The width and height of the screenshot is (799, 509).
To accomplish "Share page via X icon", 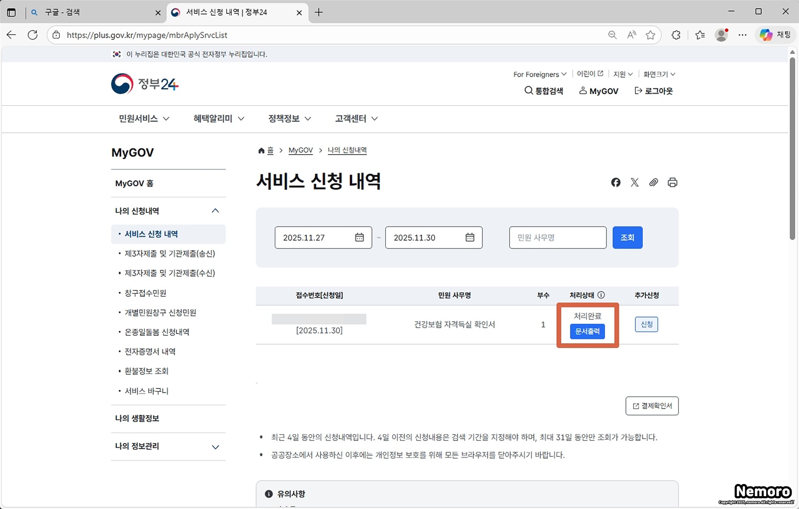I will coord(635,182).
